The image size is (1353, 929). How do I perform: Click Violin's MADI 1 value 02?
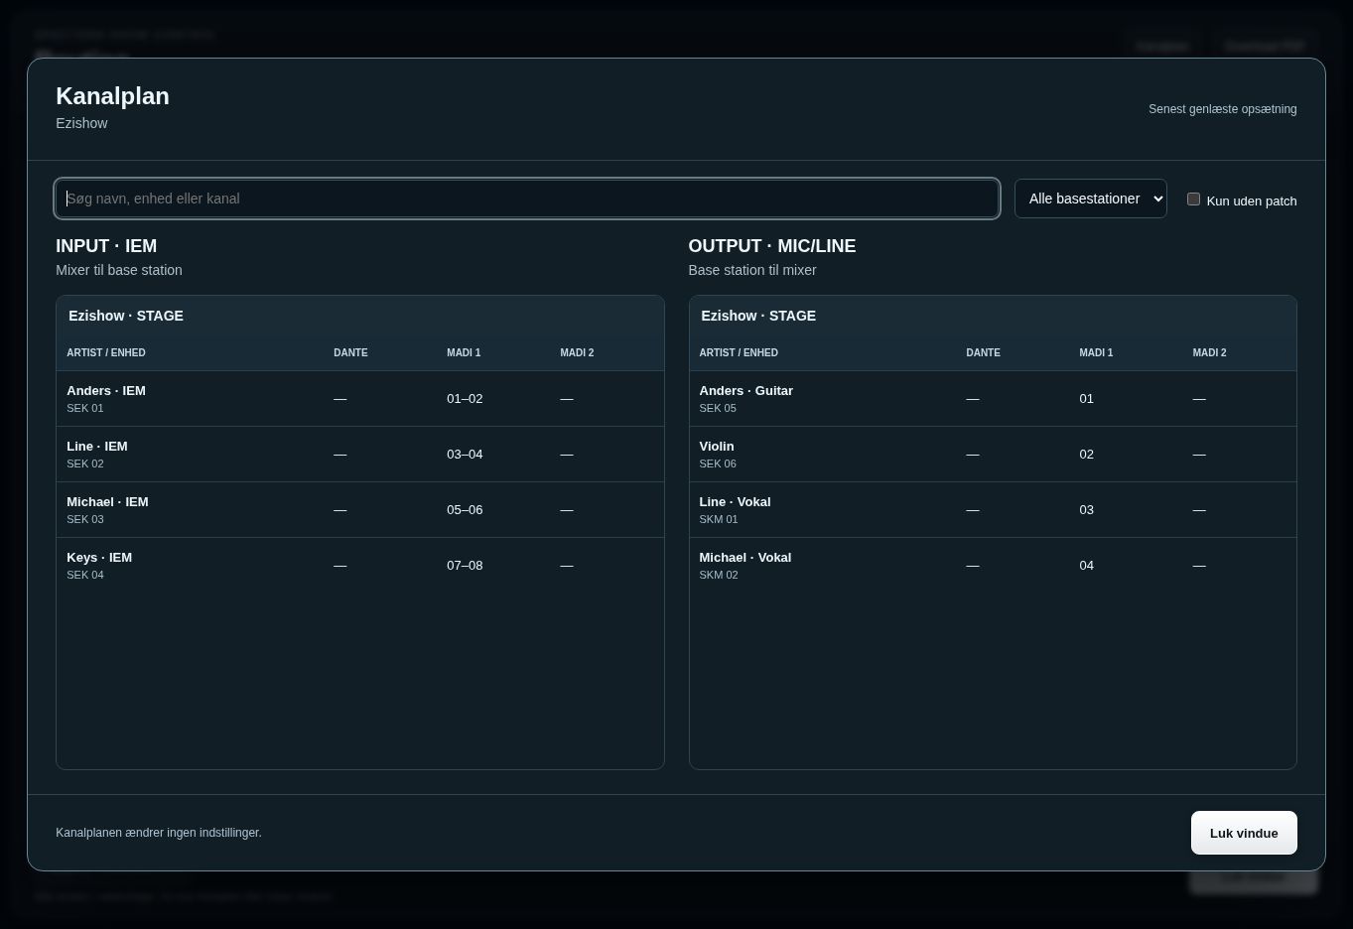(1086, 455)
